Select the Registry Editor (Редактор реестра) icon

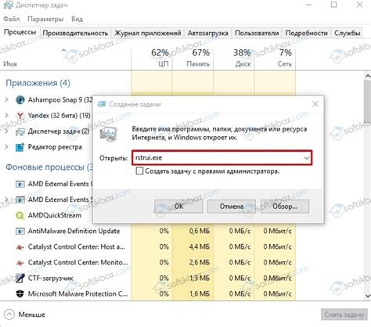pos(20,147)
